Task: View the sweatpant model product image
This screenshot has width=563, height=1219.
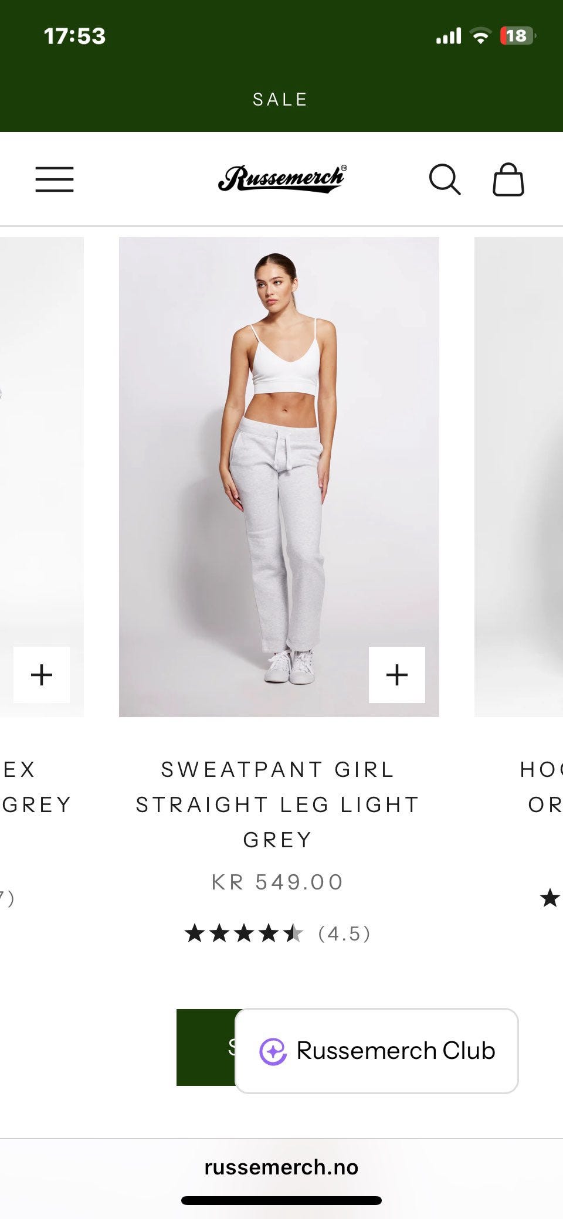Action: point(279,477)
